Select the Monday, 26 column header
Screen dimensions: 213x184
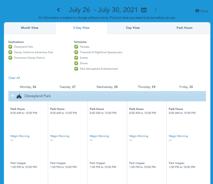coord(28,87)
